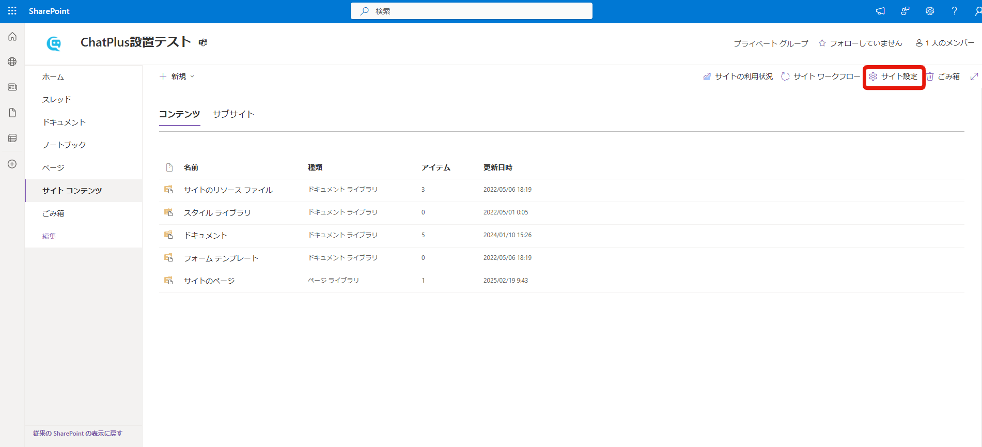Click プライベート グループ label

pos(771,44)
